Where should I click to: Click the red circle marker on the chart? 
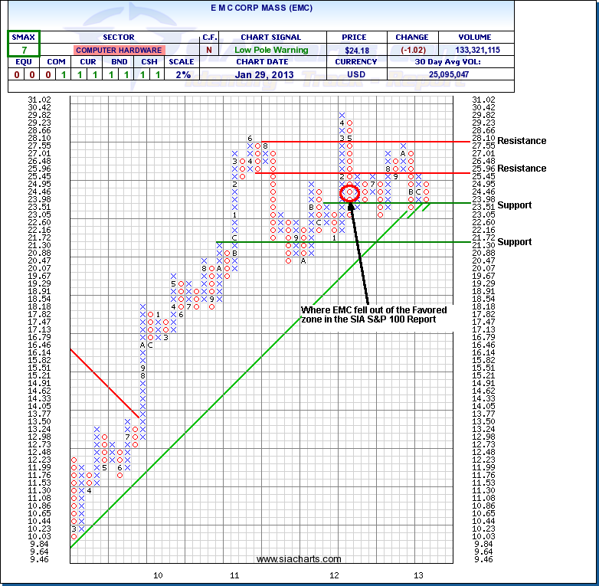tap(349, 193)
